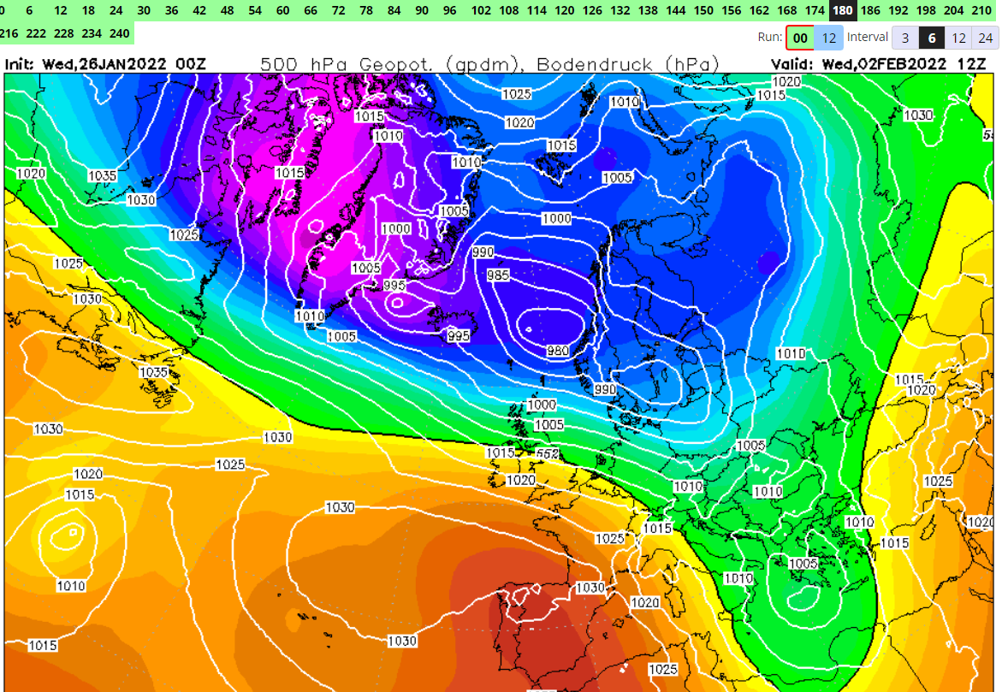Click the highlighted forecast hour 180
The height and width of the screenshot is (692, 1002).
(843, 10)
